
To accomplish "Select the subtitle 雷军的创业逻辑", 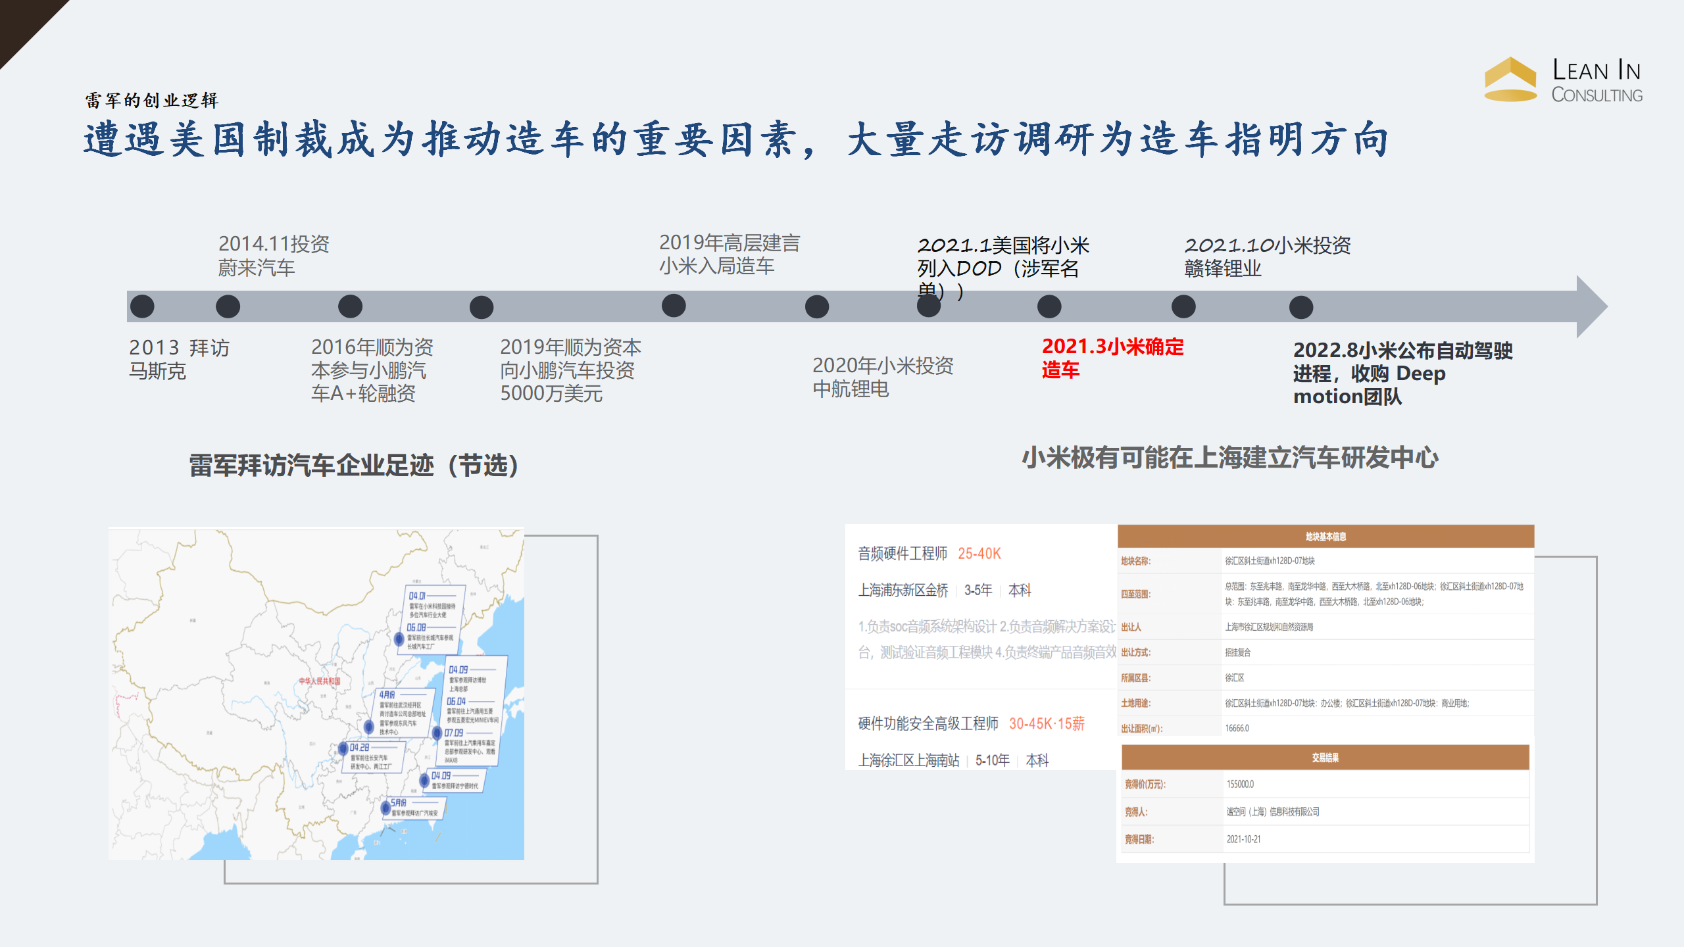I will click(152, 100).
